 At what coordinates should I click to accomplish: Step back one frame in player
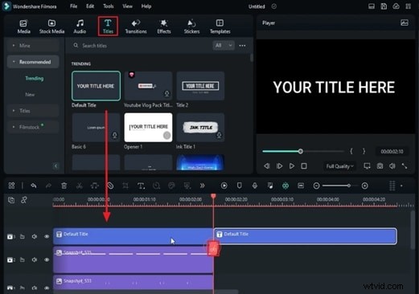pos(267,166)
